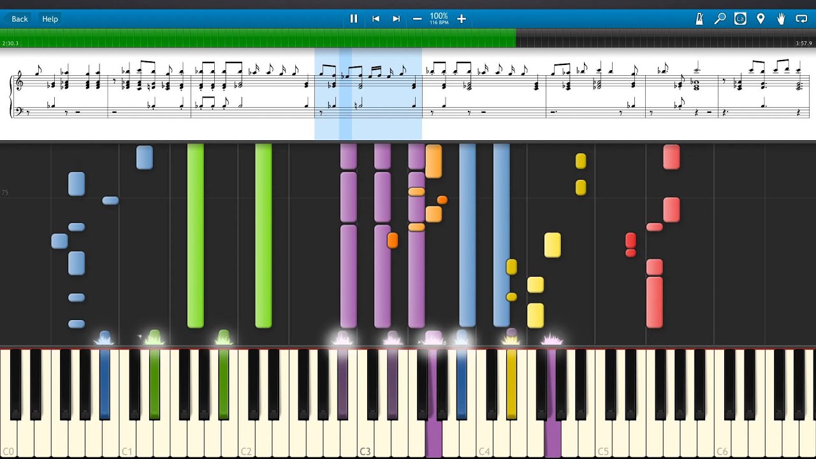
Task: Click the bookmark pin icon
Action: click(x=761, y=19)
